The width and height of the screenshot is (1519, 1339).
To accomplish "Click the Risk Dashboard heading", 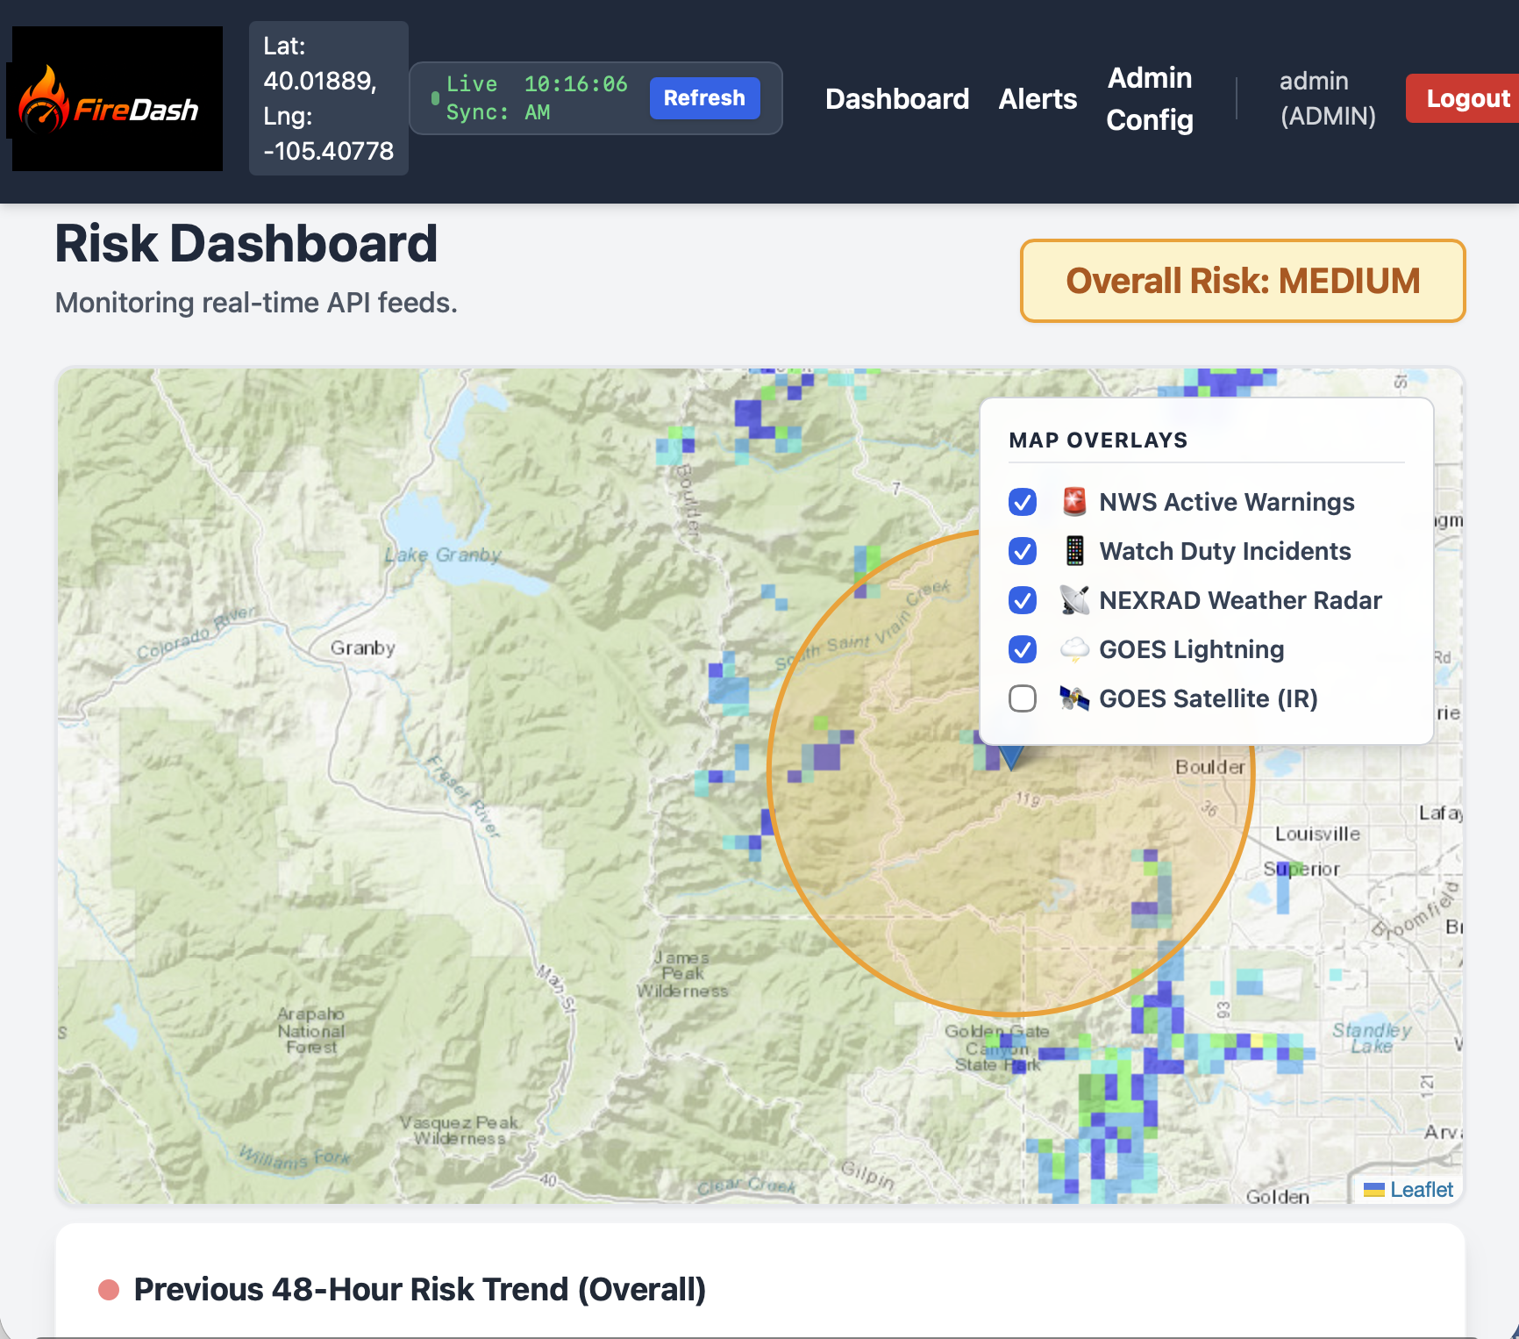I will pyautogui.click(x=246, y=244).
